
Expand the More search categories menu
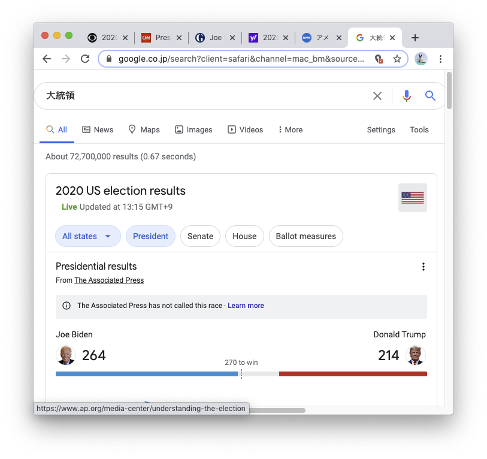click(x=291, y=129)
